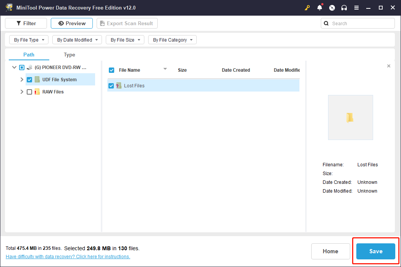The height and width of the screenshot is (267, 401).
Task: Click the Filter button
Action: pyautogui.click(x=26, y=23)
